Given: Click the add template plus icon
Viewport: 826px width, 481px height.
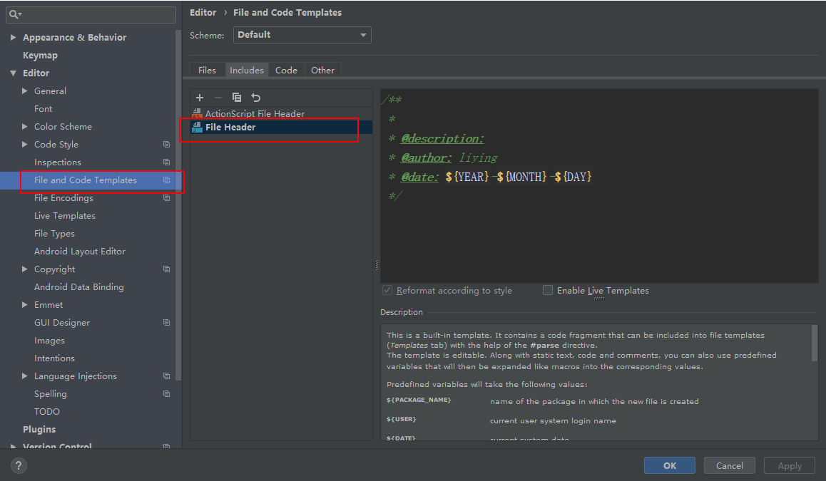Looking at the screenshot, I should tap(200, 98).
